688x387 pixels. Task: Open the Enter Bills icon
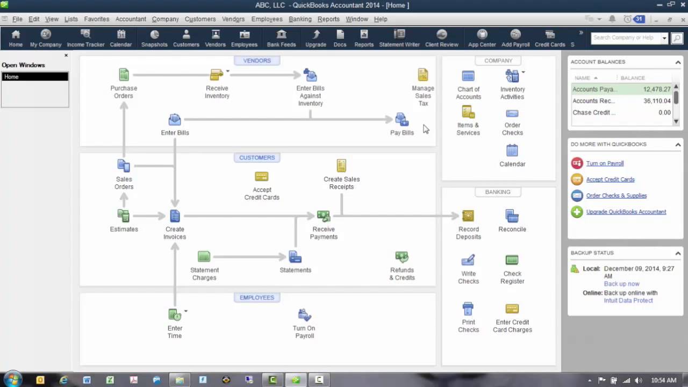[175, 119]
